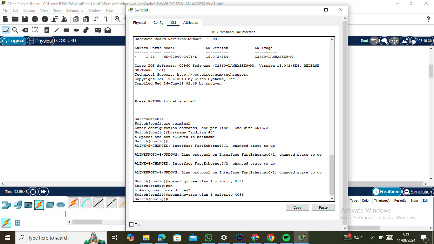Click the Add Simple PDU envelope icon
The width and height of the screenshot is (434, 244).
pyautogui.click(x=98, y=30)
